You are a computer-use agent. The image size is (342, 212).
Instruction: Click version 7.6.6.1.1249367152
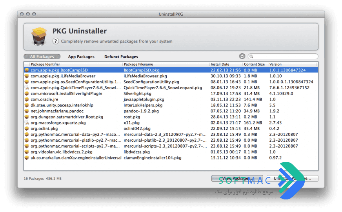click(x=289, y=88)
